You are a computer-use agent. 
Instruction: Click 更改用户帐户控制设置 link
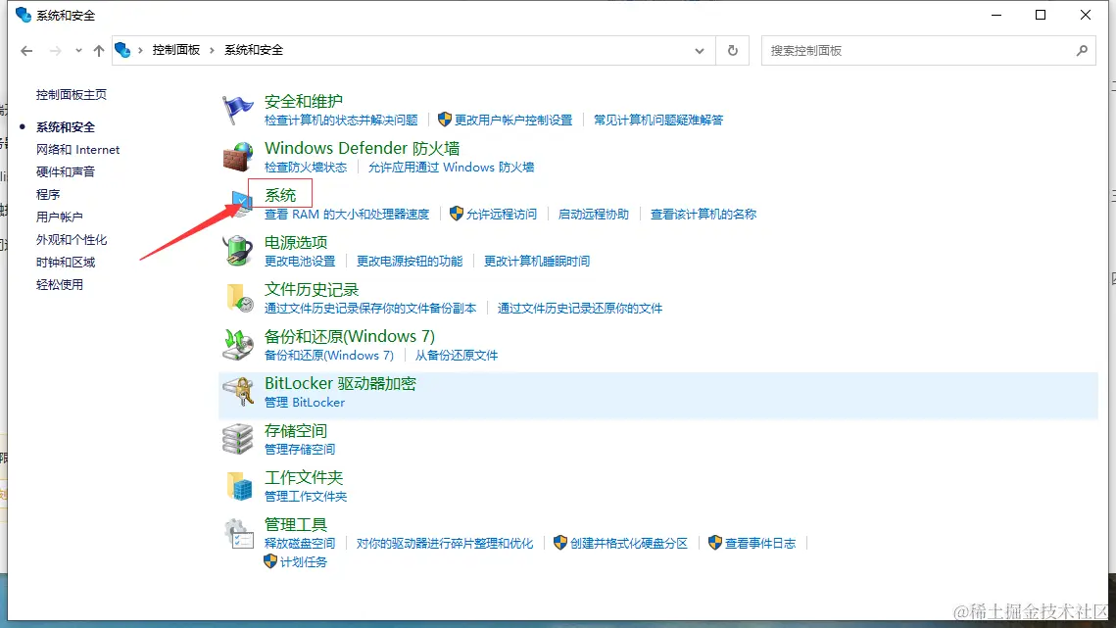513,121
